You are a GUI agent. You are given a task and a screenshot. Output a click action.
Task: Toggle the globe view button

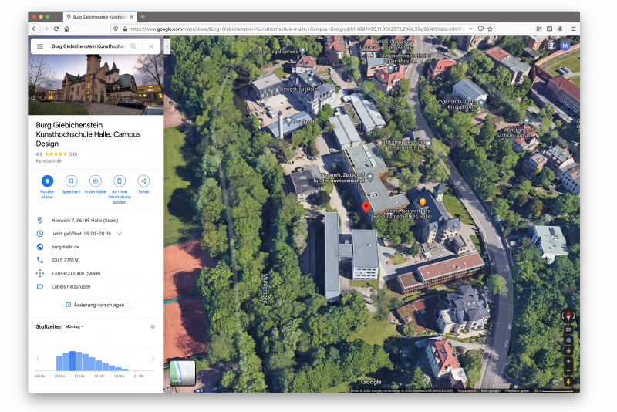coord(568,339)
